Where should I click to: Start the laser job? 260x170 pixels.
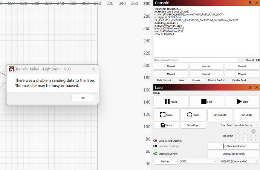point(242,102)
